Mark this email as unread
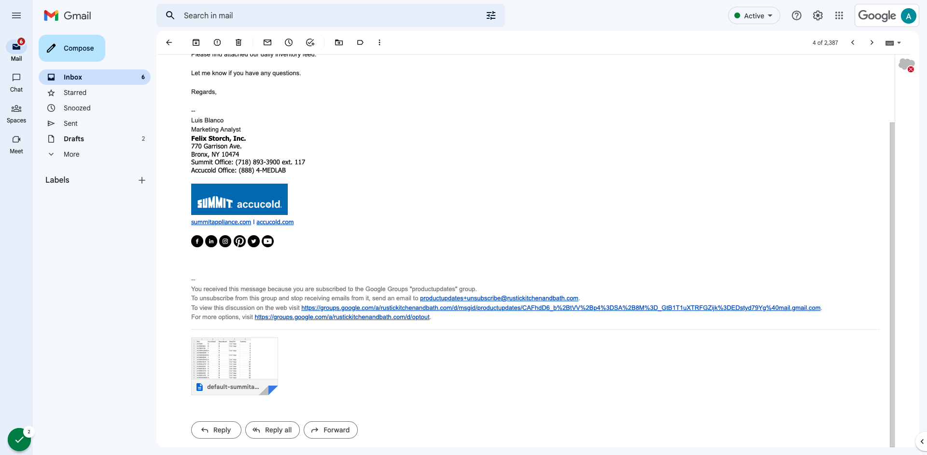Viewport: 927px width, 455px height. coord(267,42)
